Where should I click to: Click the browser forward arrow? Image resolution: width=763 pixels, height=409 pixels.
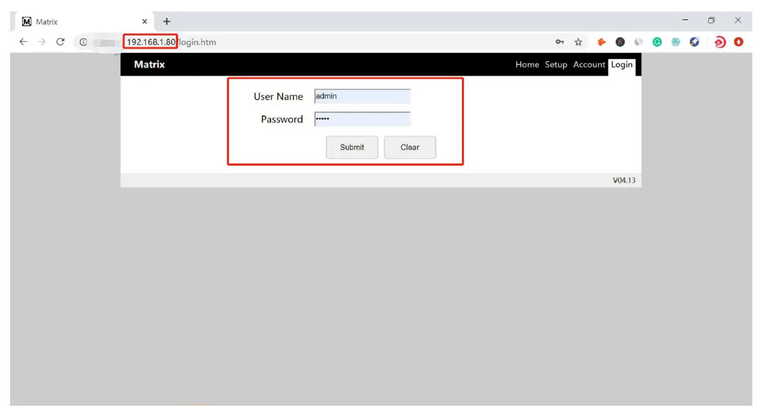tap(42, 42)
